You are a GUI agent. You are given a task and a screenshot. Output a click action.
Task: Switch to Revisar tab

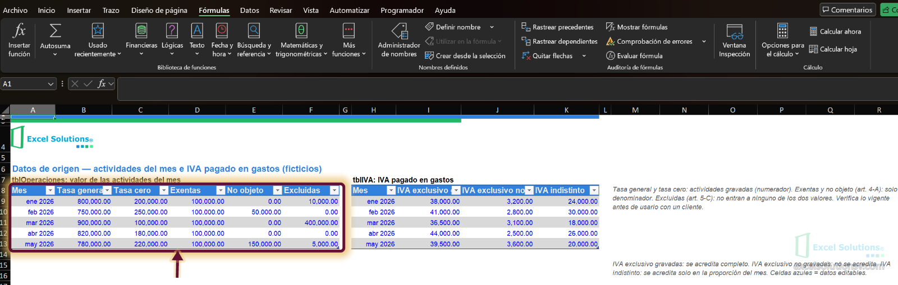coord(281,10)
